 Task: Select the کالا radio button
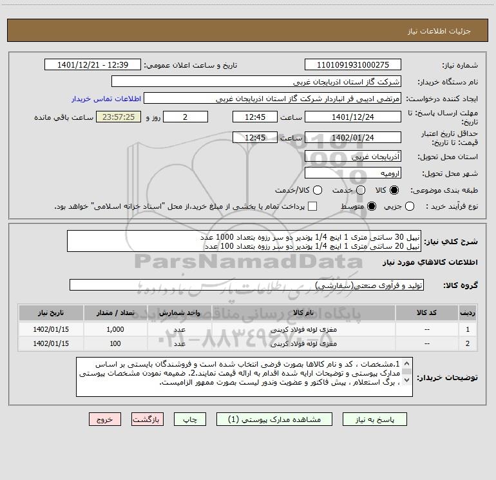coord(394,190)
